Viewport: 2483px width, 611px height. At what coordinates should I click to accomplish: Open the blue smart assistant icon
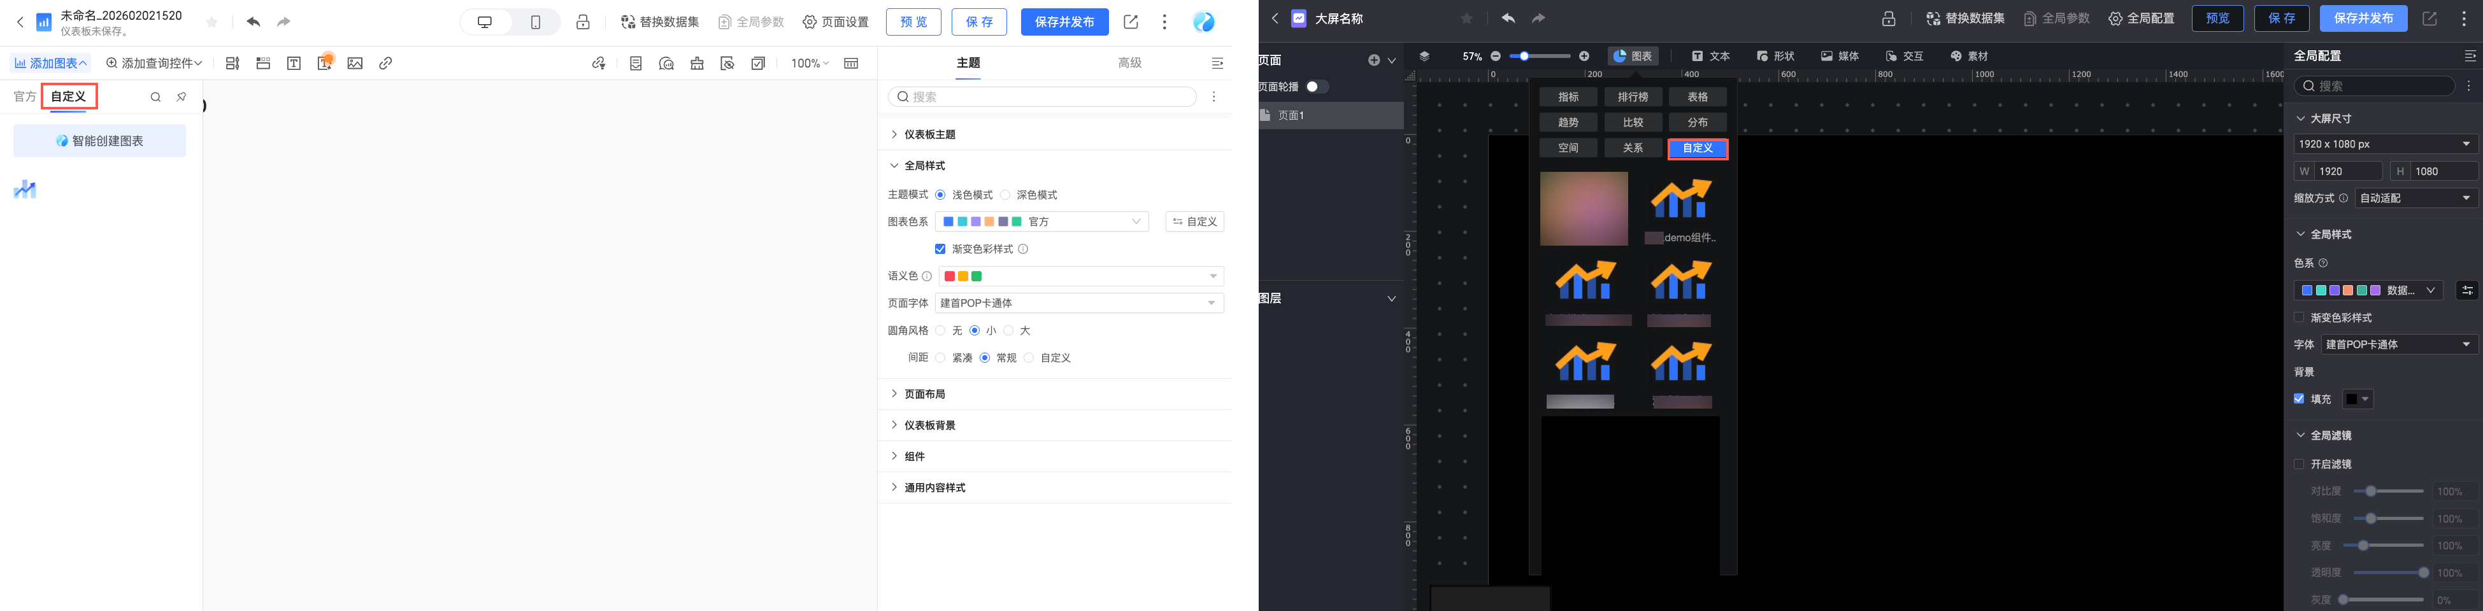coord(1204,22)
